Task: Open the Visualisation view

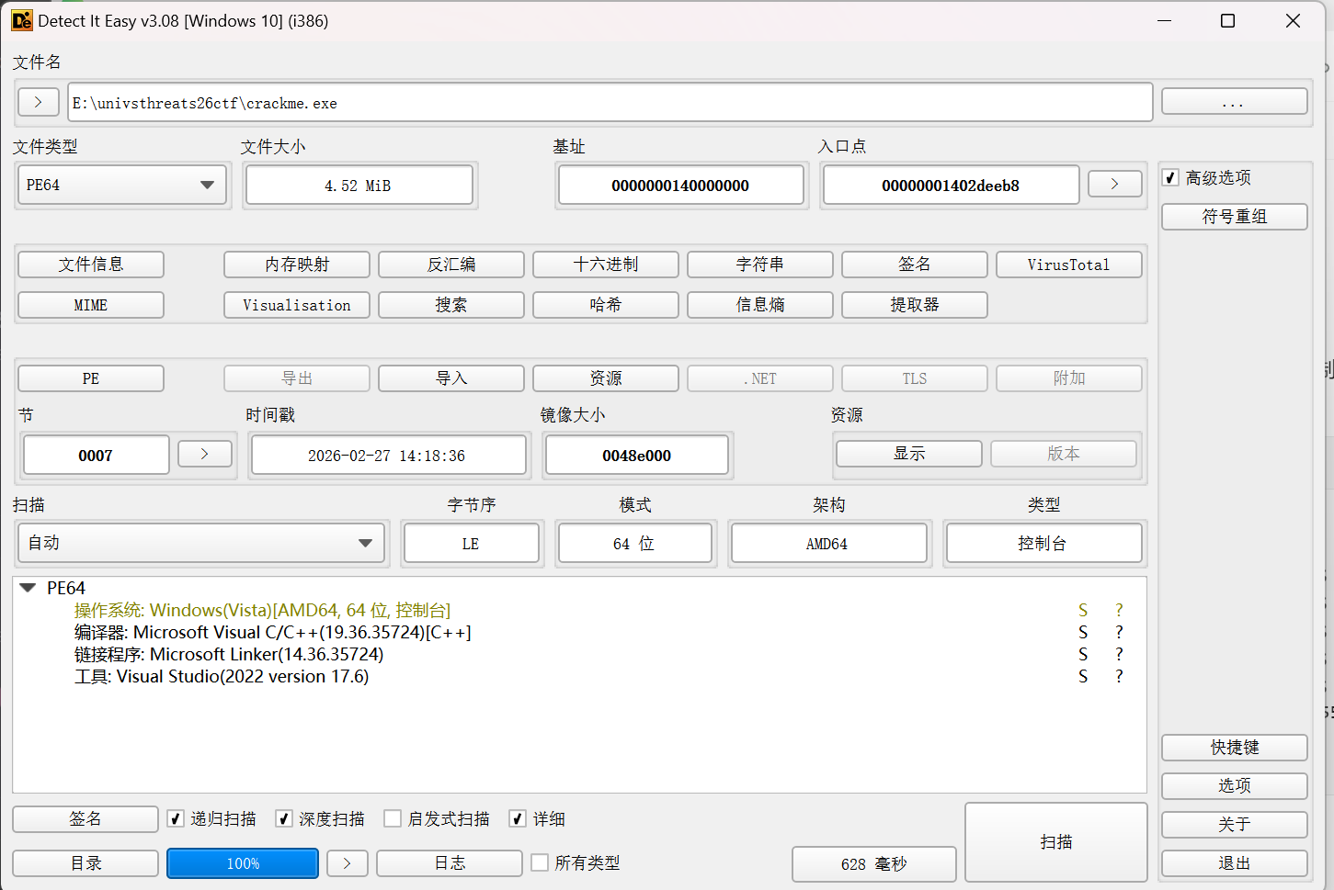Action: (297, 305)
